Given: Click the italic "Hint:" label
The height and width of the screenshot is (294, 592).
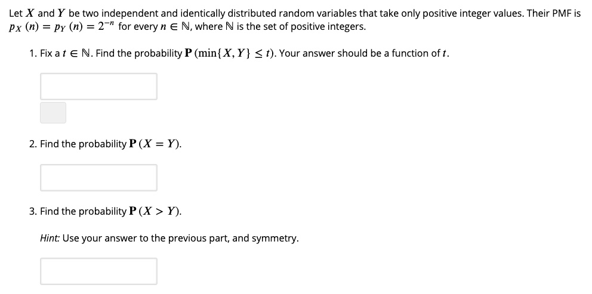Looking at the screenshot, I should tap(50, 239).
